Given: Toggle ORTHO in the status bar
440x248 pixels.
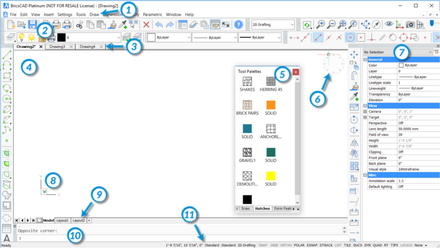Looking at the screenshot, I should coord(286,245).
